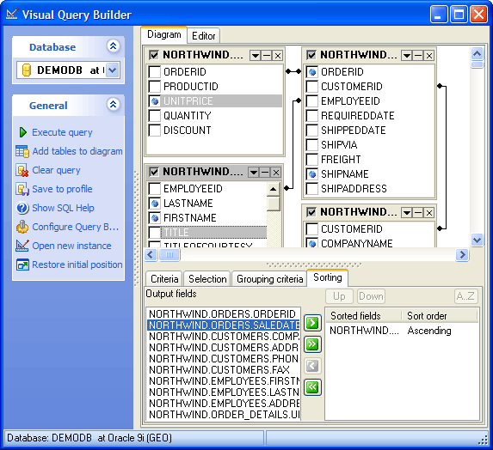Screen dimensions: 493x450
Task: Open the Grouping criteria tab
Action: (269, 279)
